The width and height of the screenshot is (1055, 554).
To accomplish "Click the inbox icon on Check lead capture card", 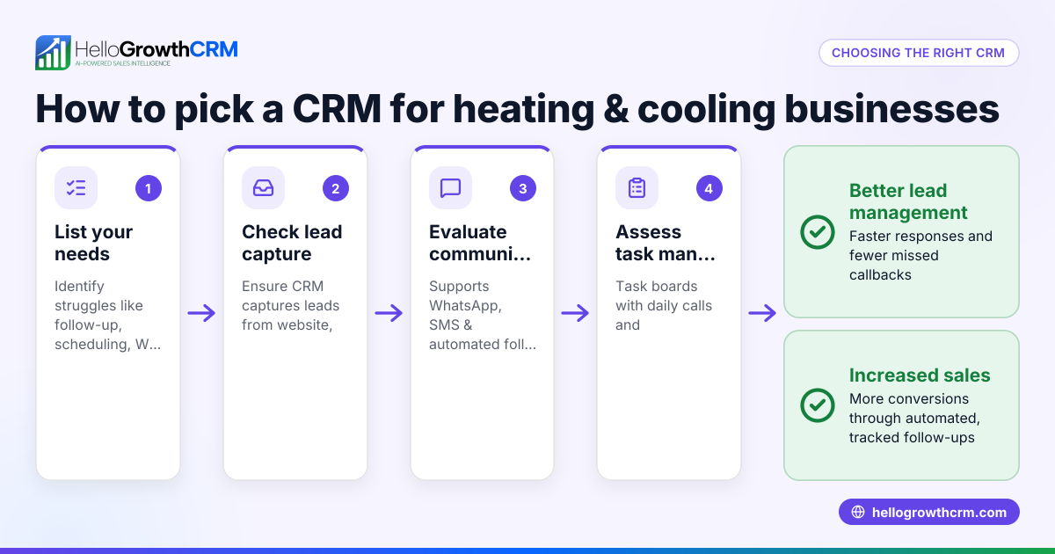I will point(263,188).
